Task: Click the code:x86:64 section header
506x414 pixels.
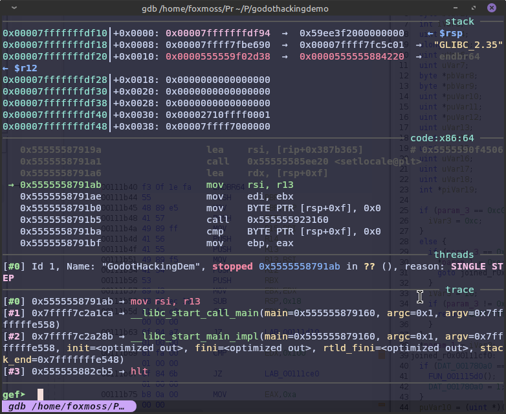Action: [x=442, y=138]
